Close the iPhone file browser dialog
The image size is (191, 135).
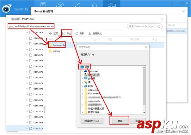pos(162,19)
